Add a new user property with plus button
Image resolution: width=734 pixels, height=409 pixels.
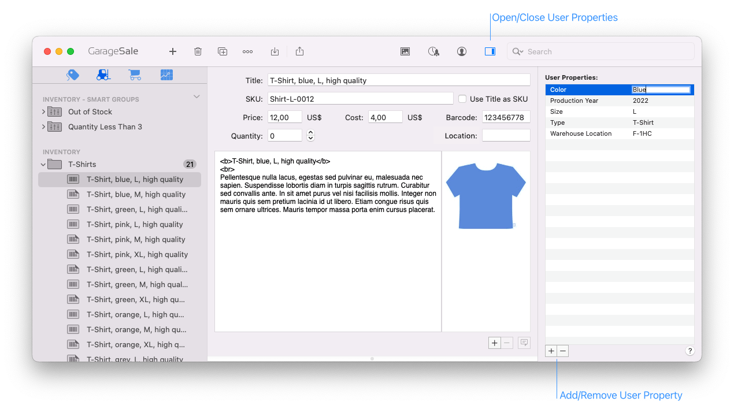click(551, 351)
